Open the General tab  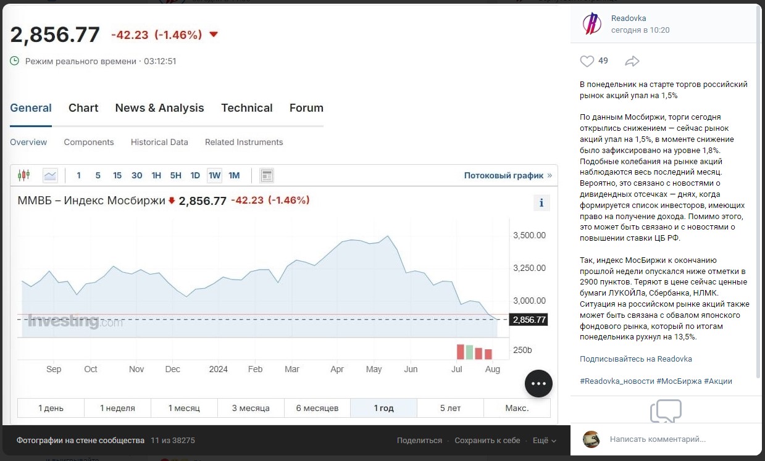coord(31,108)
